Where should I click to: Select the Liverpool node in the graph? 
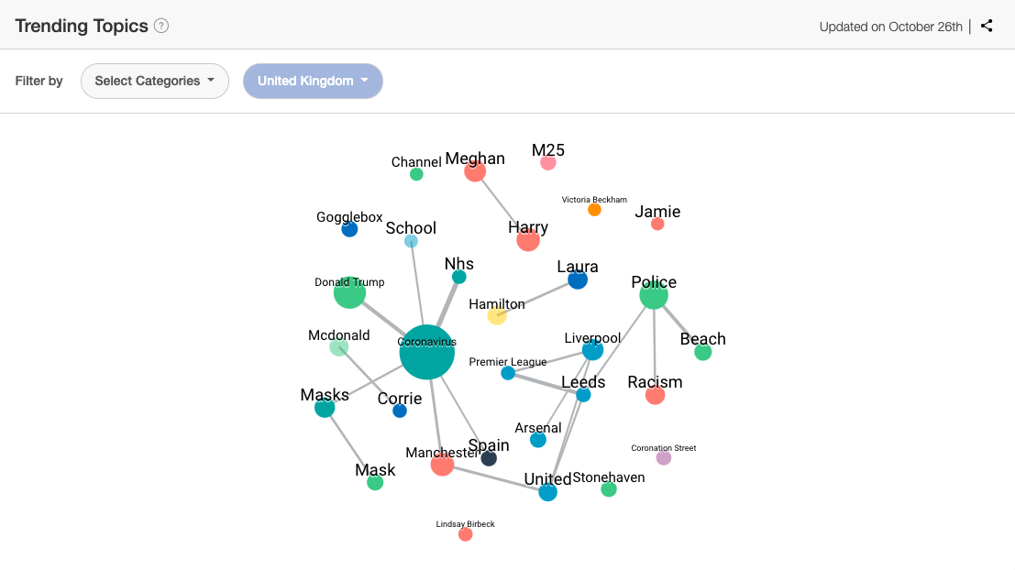tap(594, 351)
